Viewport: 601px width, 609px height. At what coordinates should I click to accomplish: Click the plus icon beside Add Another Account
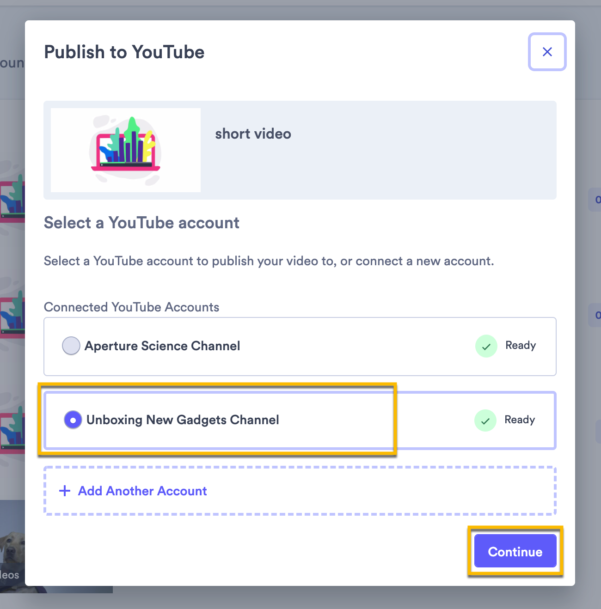pyautogui.click(x=65, y=491)
